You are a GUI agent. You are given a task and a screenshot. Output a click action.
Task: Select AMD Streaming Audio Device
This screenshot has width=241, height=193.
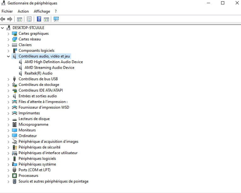coord(49,68)
